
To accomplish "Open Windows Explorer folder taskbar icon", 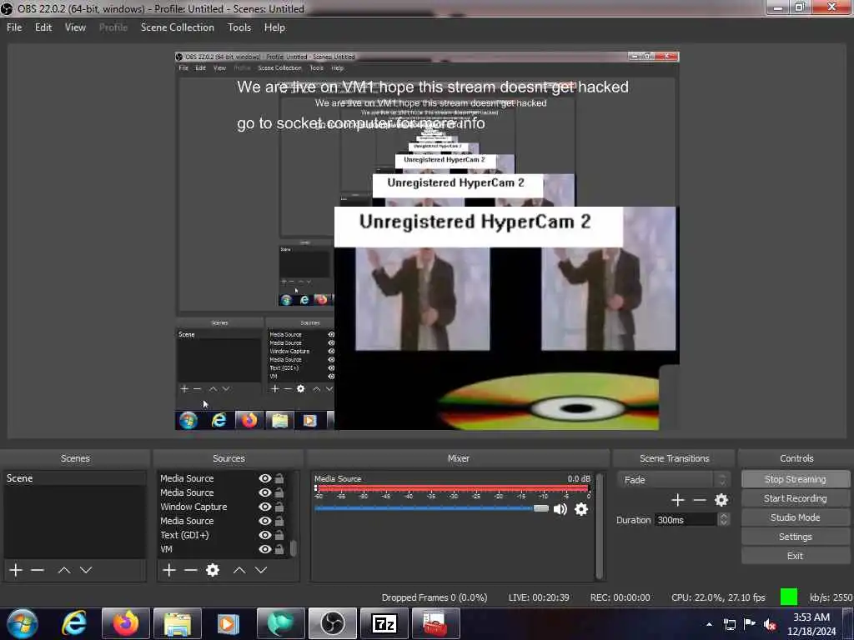I will coord(178,623).
